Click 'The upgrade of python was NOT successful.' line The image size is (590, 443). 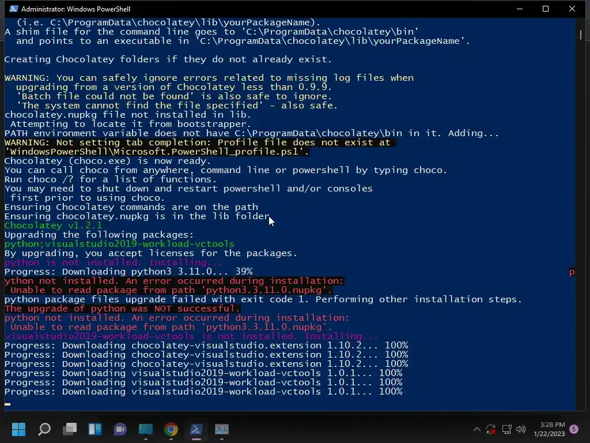click(x=122, y=309)
